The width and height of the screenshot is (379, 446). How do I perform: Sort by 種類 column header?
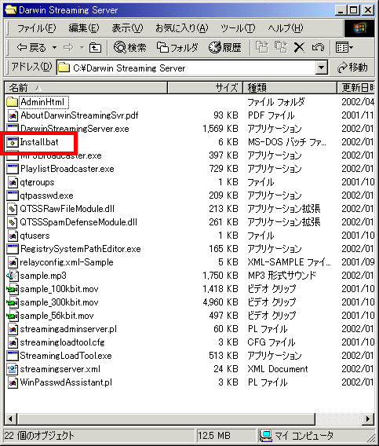[290, 88]
